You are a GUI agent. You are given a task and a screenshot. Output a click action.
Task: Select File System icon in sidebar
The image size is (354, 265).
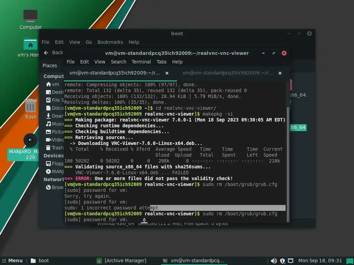pyautogui.click(x=48, y=100)
